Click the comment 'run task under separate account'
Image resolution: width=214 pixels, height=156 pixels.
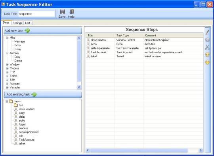pos(163,52)
